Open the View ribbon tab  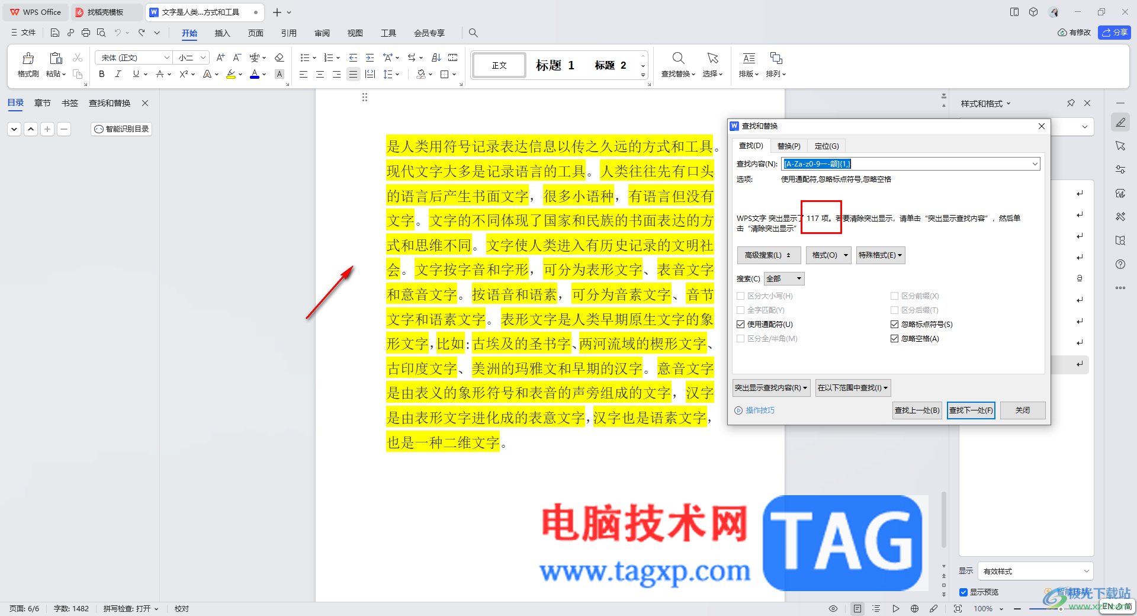point(355,33)
